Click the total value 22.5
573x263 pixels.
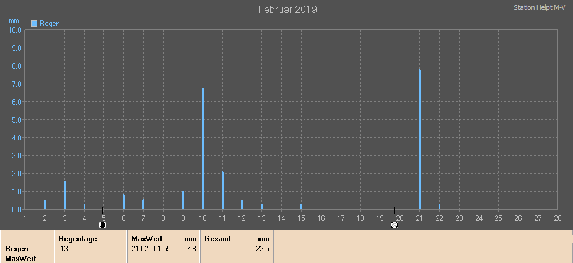pyautogui.click(x=263, y=249)
